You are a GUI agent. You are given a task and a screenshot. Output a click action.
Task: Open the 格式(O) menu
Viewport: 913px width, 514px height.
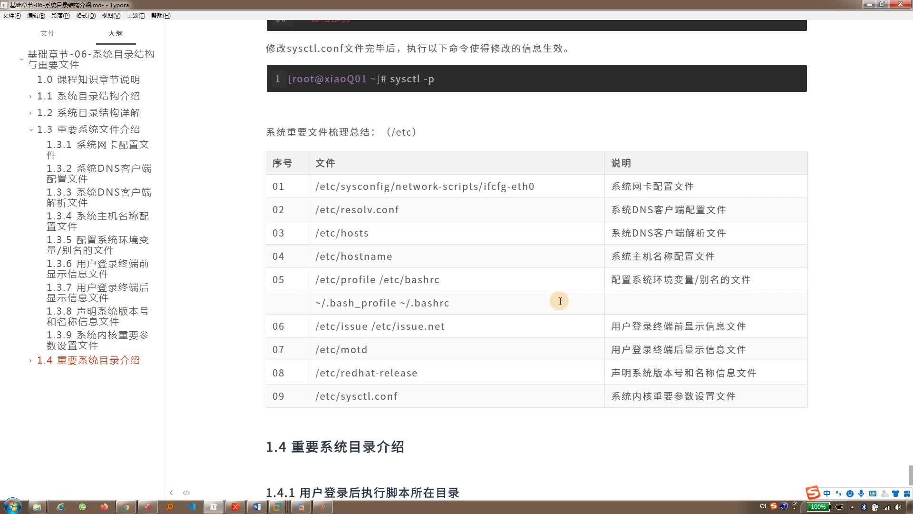tap(86, 16)
